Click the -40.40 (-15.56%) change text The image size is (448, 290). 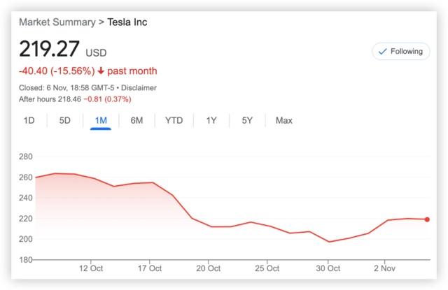(x=56, y=71)
